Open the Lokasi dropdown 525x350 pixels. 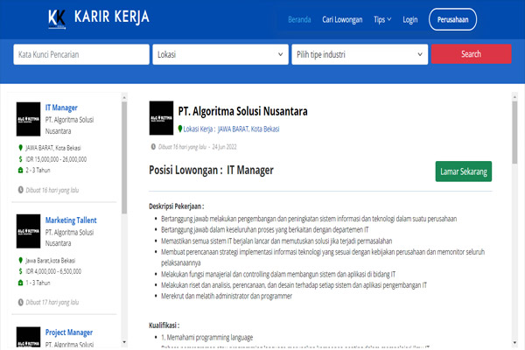coord(219,54)
